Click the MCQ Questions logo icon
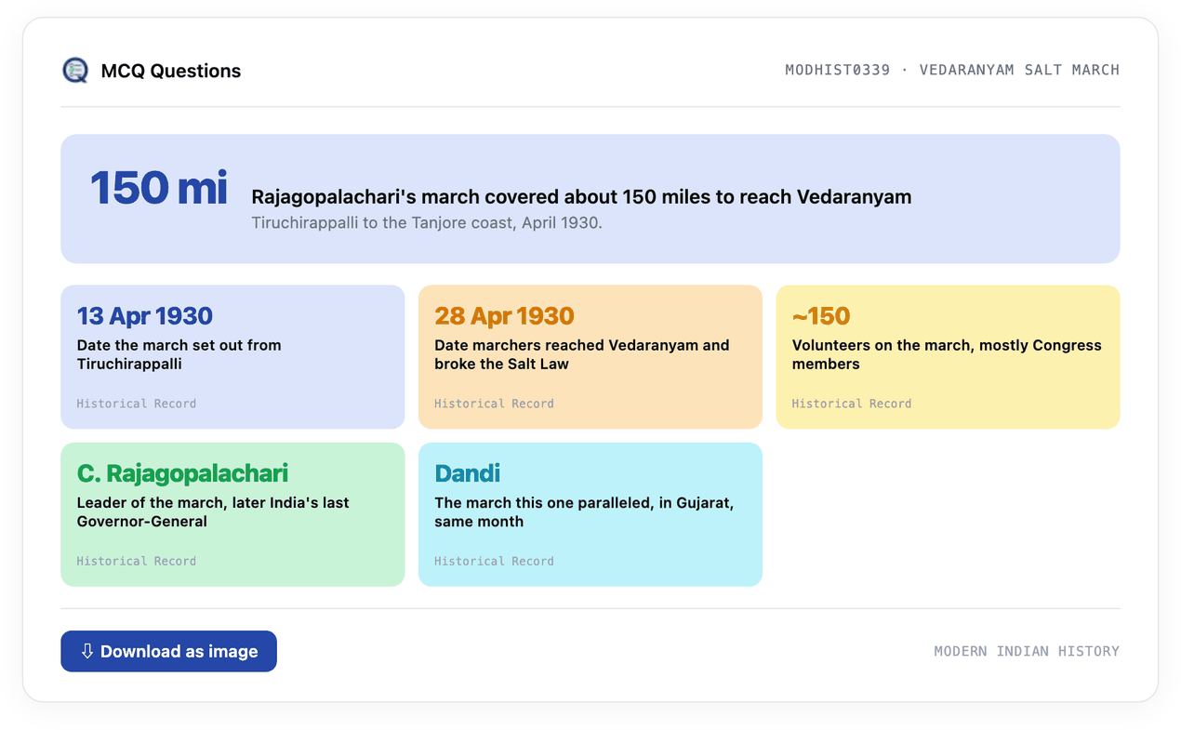Screen dimensions: 1181x730 pyautogui.click(x=75, y=71)
